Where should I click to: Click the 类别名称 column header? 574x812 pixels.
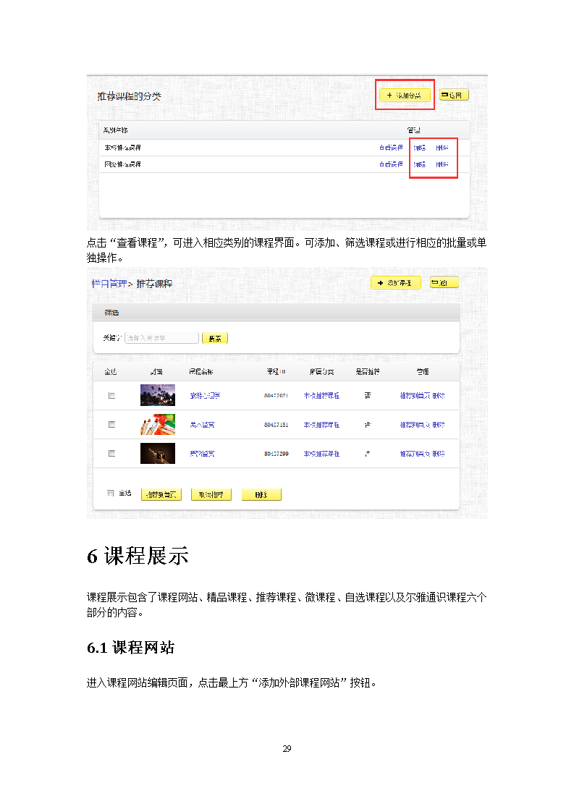tap(116, 130)
